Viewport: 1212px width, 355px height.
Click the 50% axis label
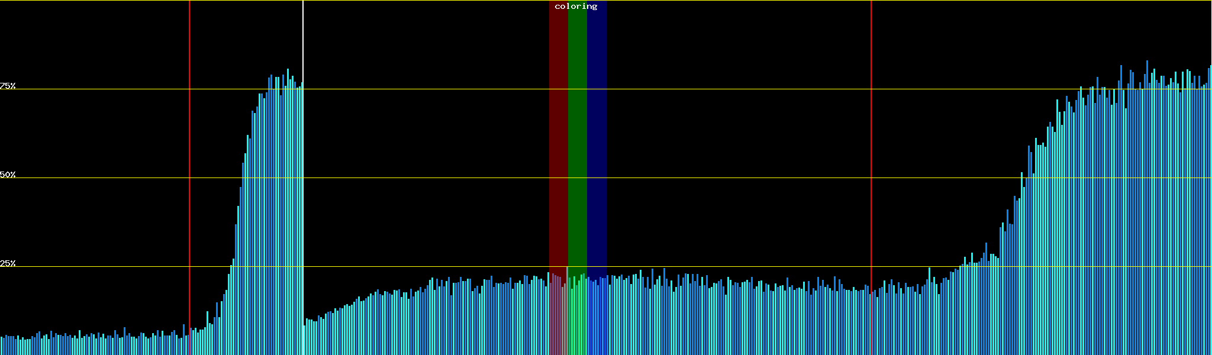pos(8,175)
